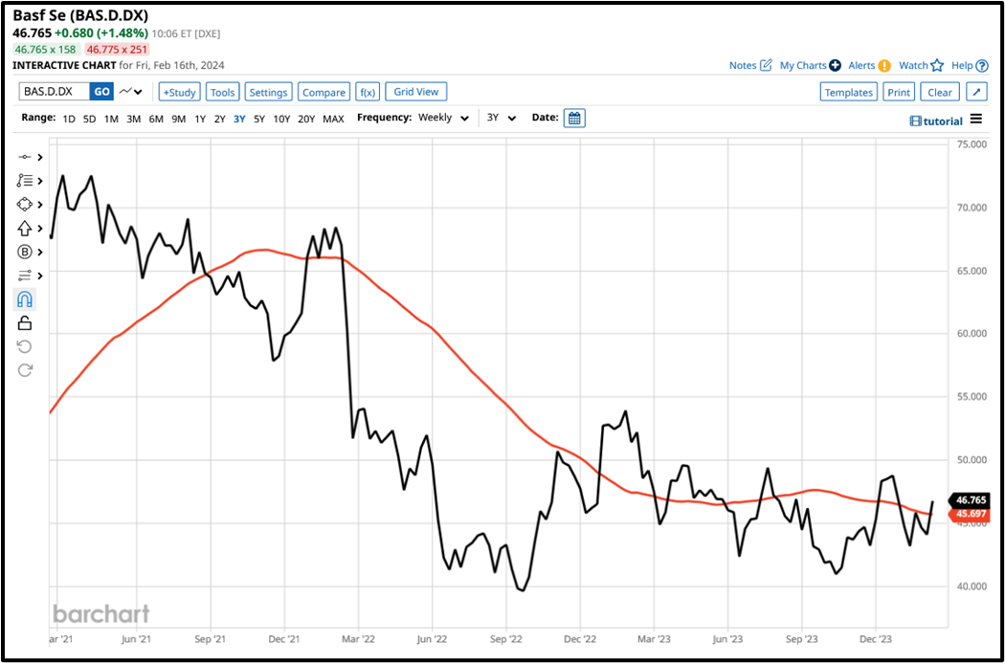This screenshot has width=1005, height=663.
Task: Select the MAX range option
Action: [333, 119]
